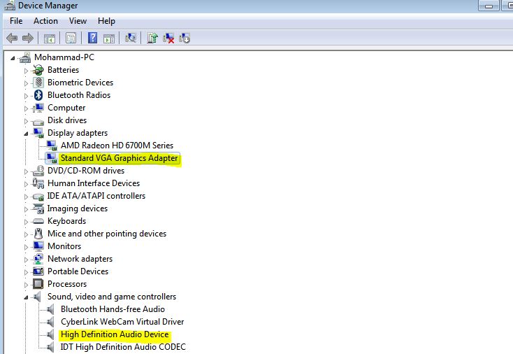Click the Show/Hide Console Tree toolbar icon
513x354 pixels.
click(x=50, y=38)
